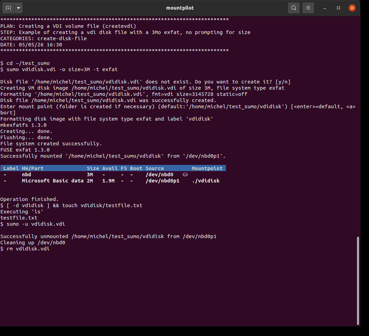Click the 'mkexfatfs 1.3.0' line
The image size is (369, 336).
(24, 125)
